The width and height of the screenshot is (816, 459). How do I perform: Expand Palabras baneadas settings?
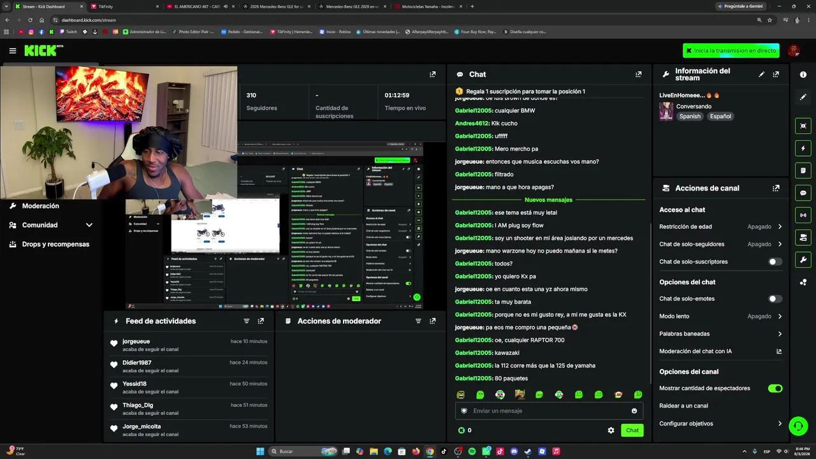point(720,333)
